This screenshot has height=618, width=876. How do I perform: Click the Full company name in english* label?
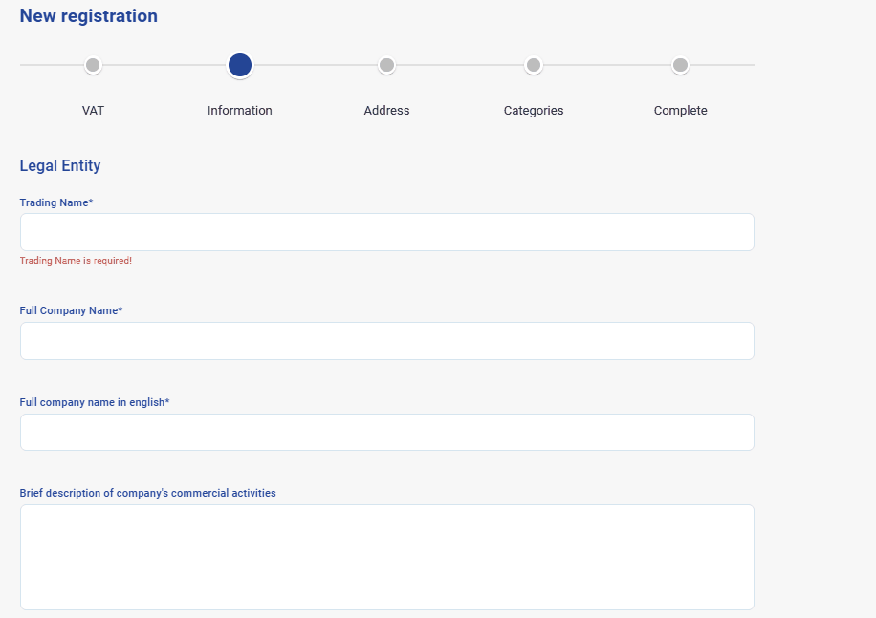click(95, 402)
